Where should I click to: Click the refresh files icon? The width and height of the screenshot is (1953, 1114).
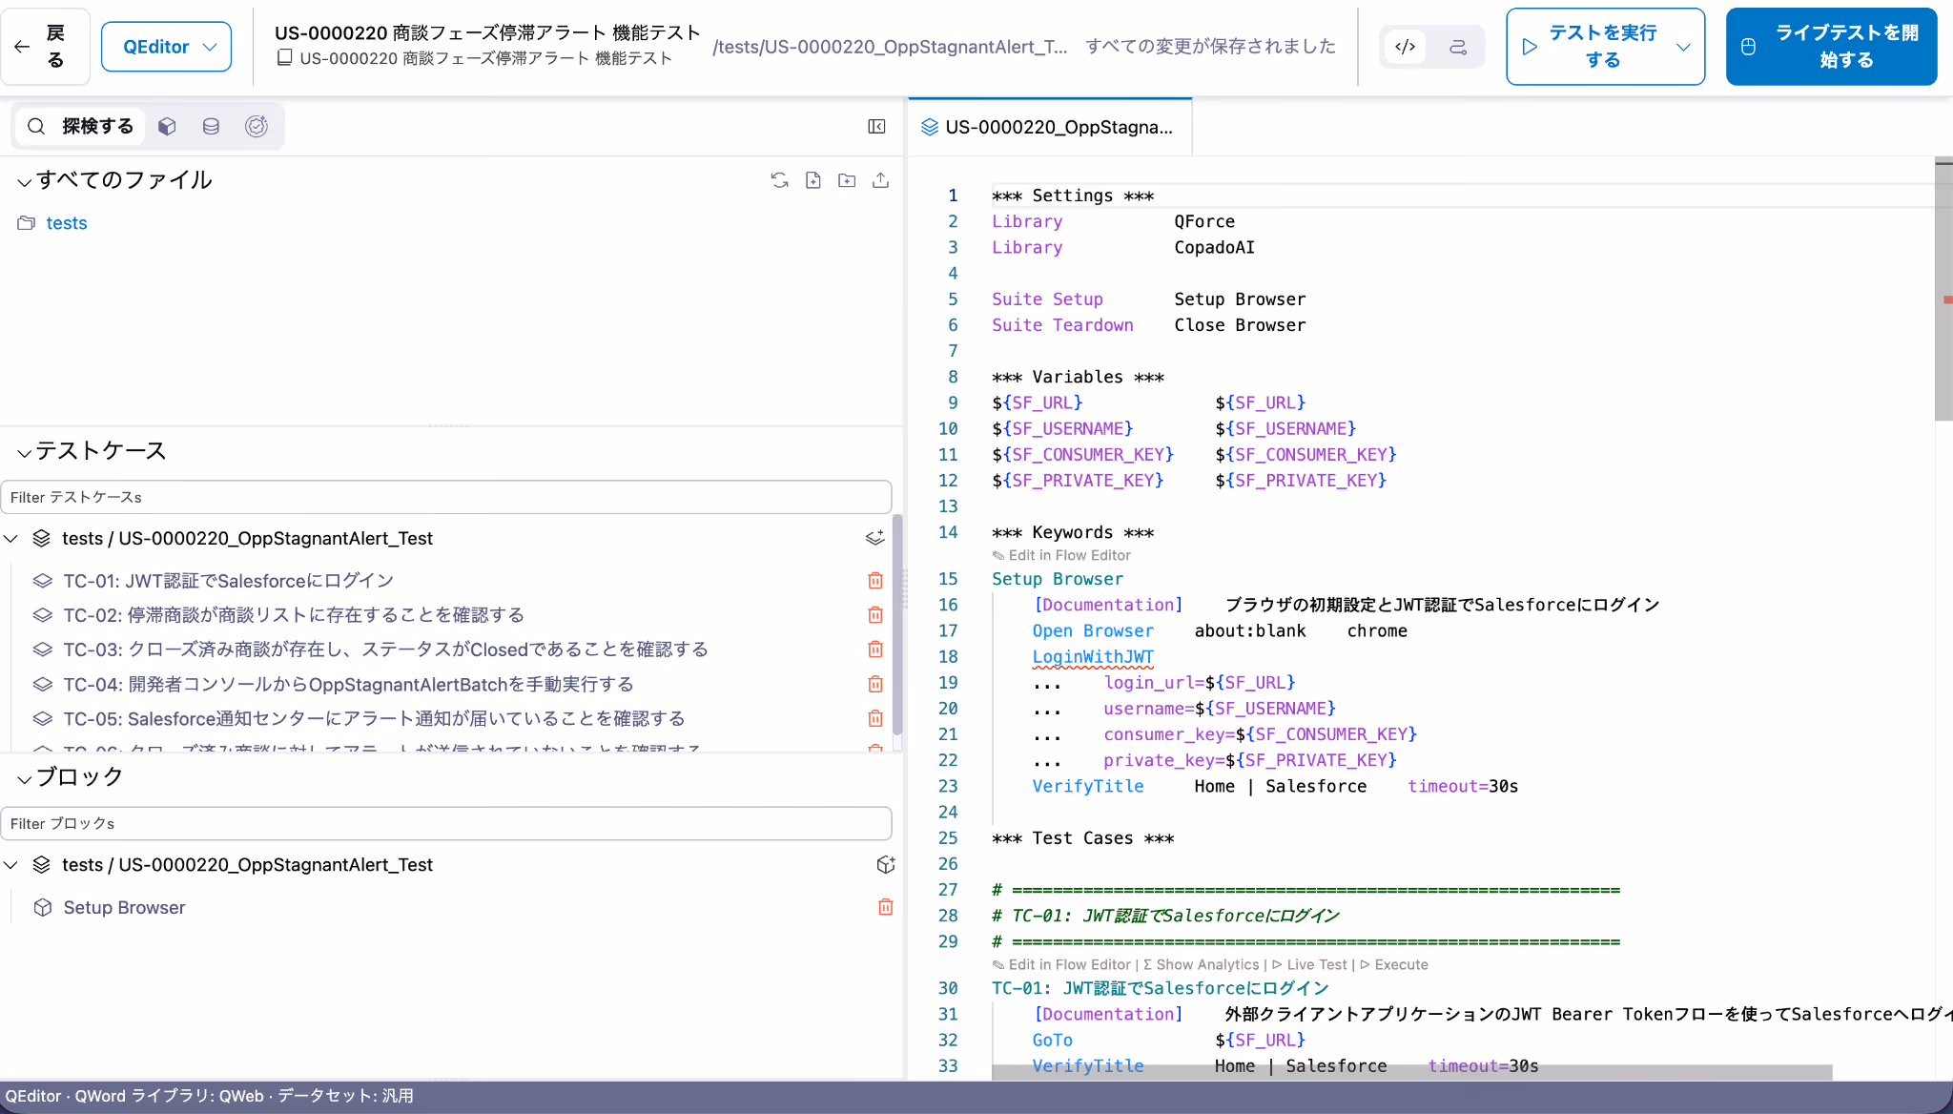779,180
